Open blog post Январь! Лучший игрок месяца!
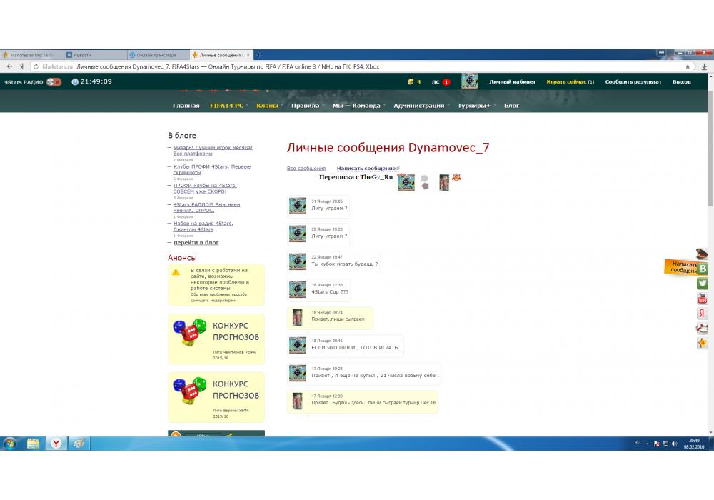 point(213,150)
